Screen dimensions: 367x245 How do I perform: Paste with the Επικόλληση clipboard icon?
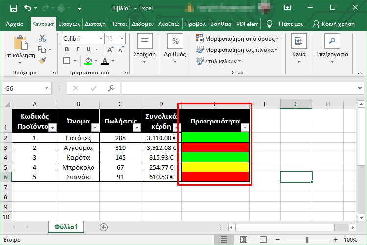[x=21, y=43]
